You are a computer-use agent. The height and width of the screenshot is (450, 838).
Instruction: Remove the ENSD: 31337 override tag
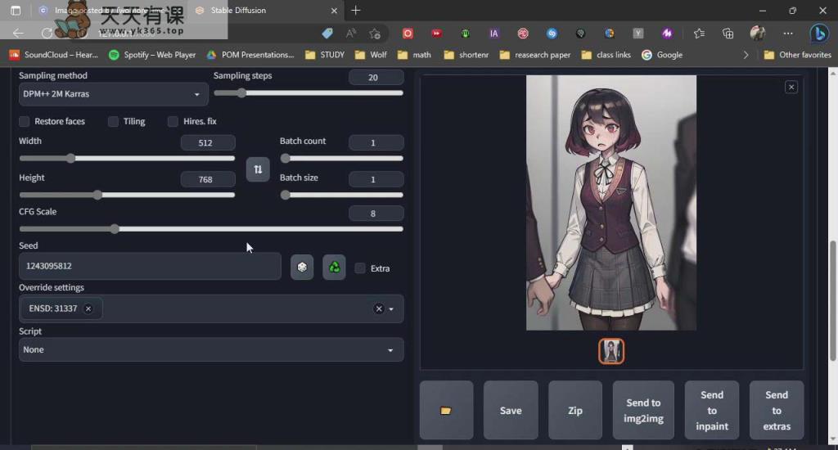click(x=88, y=308)
